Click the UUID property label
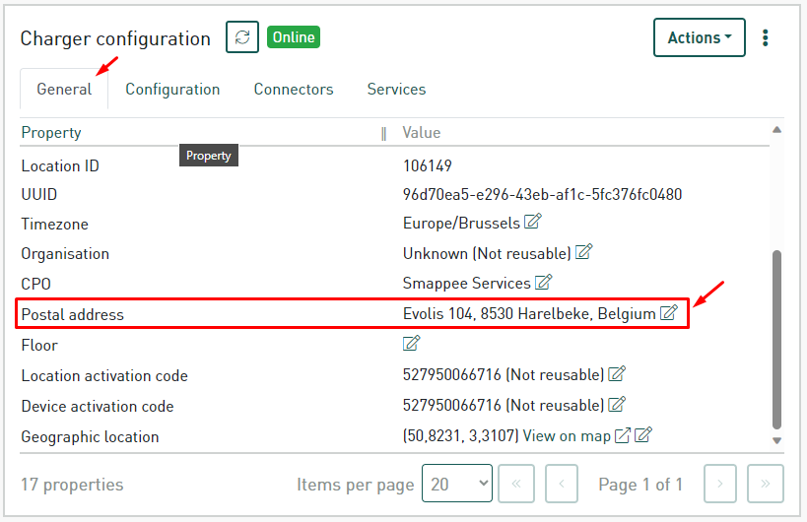This screenshot has width=807, height=522. (39, 194)
